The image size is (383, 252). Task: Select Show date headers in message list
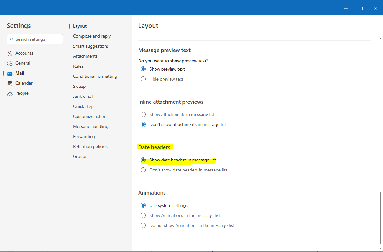pos(143,160)
